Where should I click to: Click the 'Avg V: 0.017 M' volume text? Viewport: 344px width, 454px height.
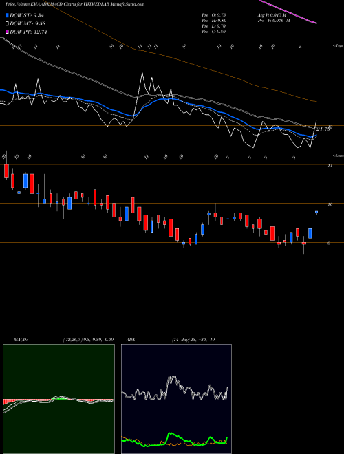273,15
